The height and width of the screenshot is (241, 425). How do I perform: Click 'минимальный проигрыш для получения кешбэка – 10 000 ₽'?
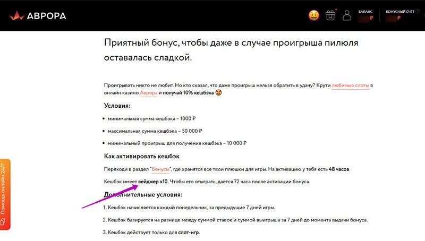177,143
